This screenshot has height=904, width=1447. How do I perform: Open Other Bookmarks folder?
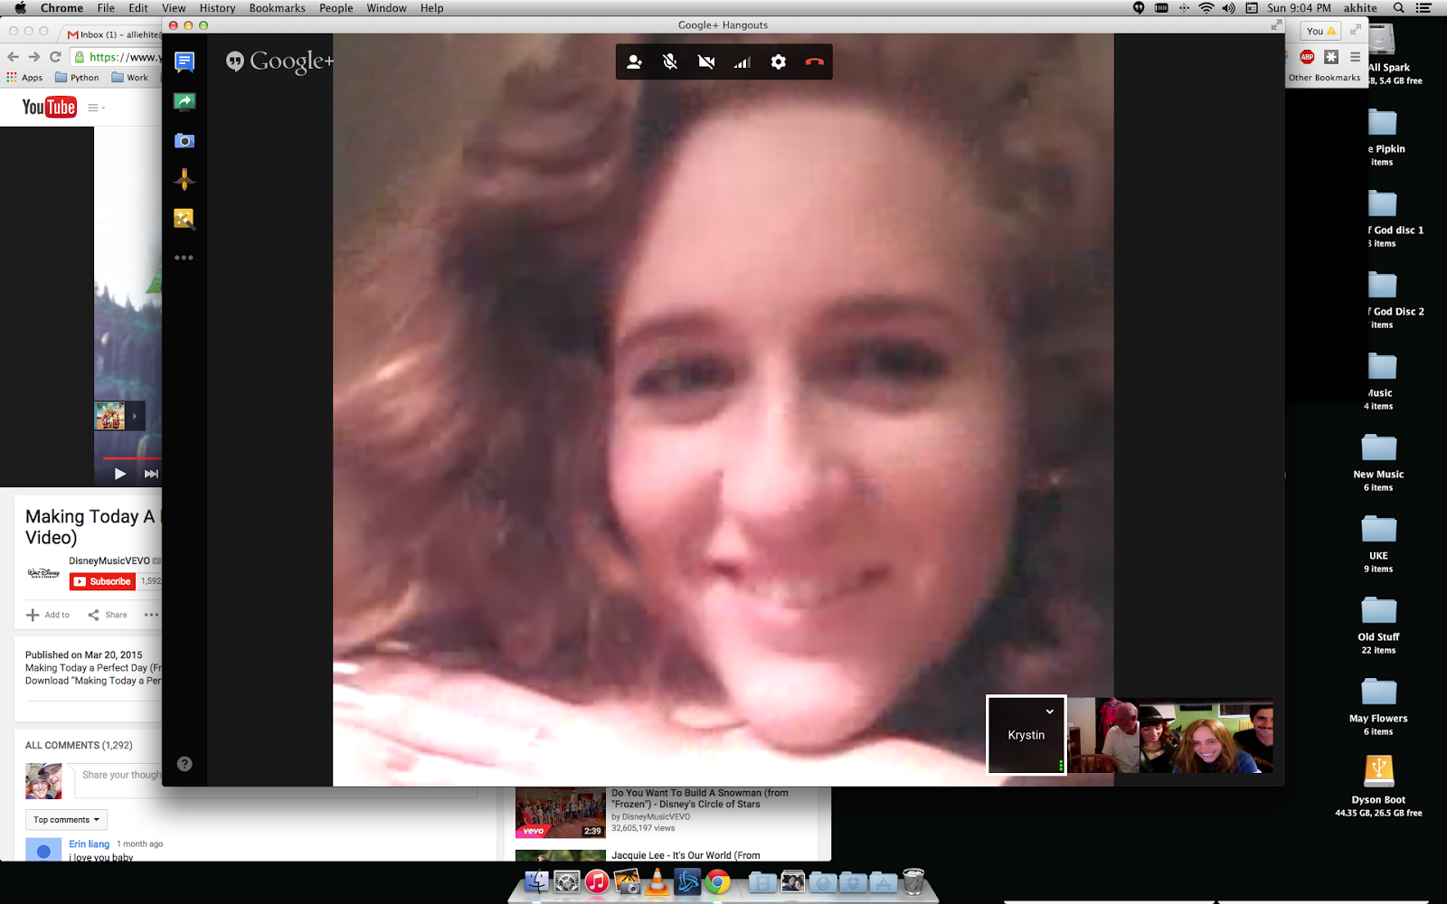coord(1324,78)
